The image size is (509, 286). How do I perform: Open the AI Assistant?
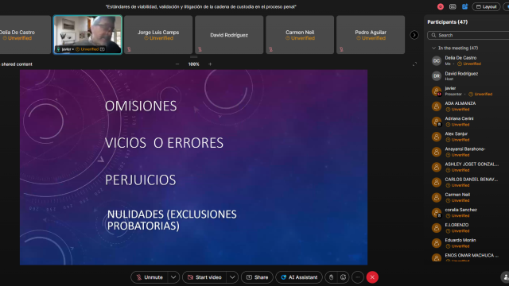click(x=299, y=277)
